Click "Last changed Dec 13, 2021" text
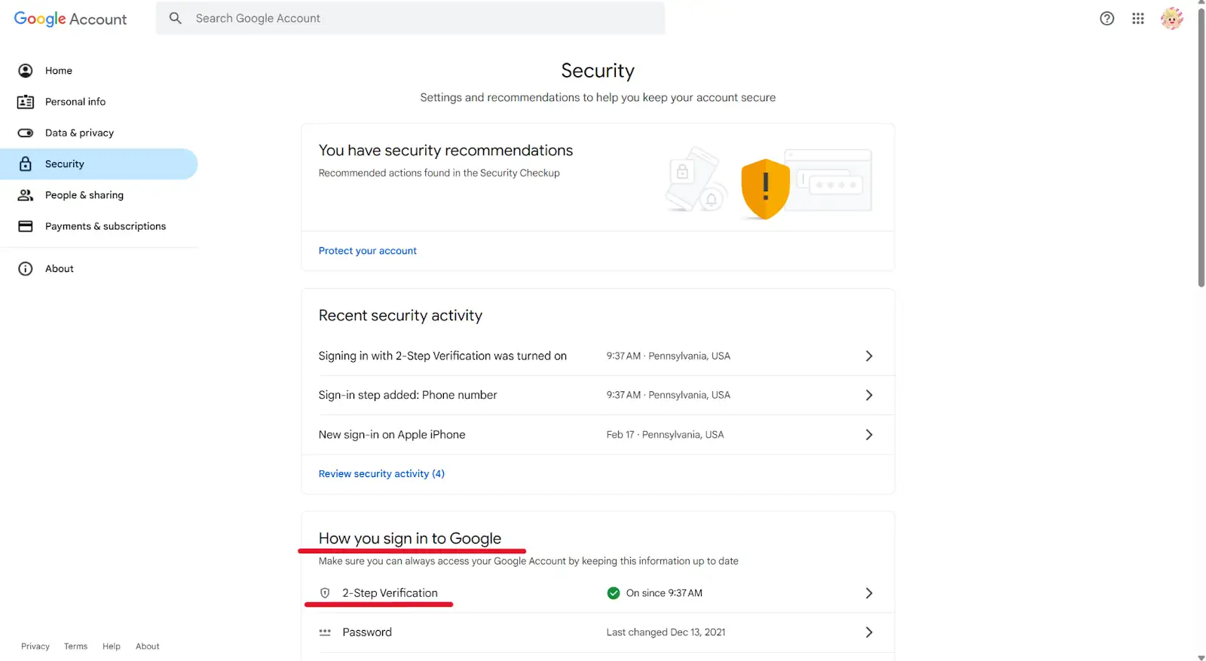 click(x=666, y=632)
